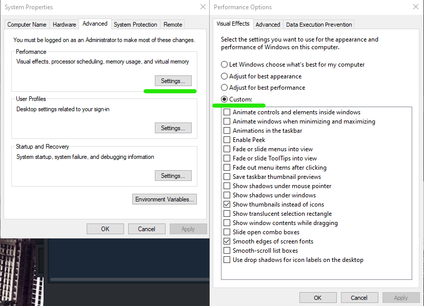
Task: Select Adjust for best performance
Action: pos(263,88)
